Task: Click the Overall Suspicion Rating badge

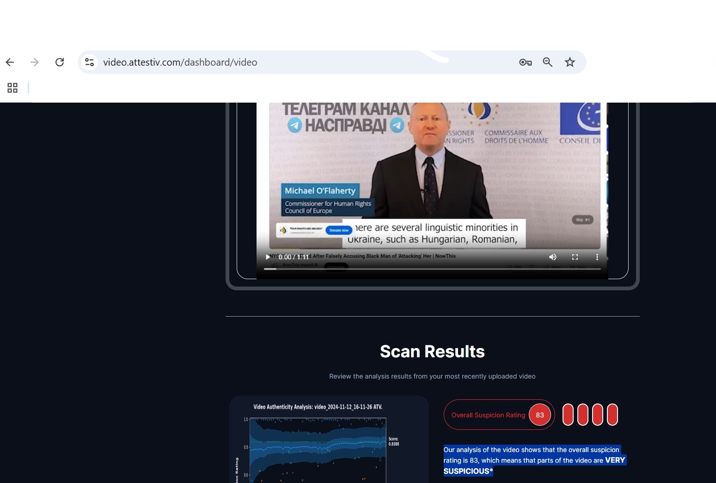Action: pos(499,415)
